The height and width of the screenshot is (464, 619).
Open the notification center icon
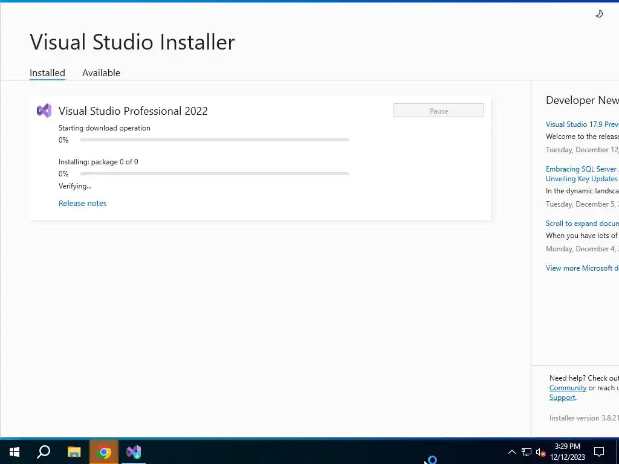pyautogui.click(x=599, y=452)
